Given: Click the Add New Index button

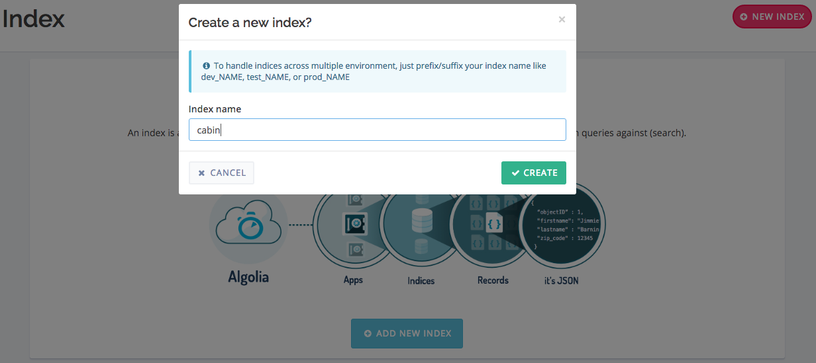Looking at the screenshot, I should [x=407, y=333].
